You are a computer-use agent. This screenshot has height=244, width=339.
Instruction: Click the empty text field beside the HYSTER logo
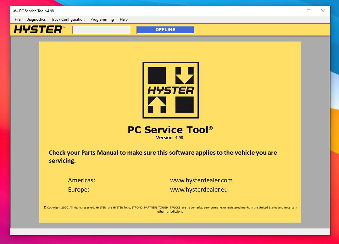click(x=101, y=30)
